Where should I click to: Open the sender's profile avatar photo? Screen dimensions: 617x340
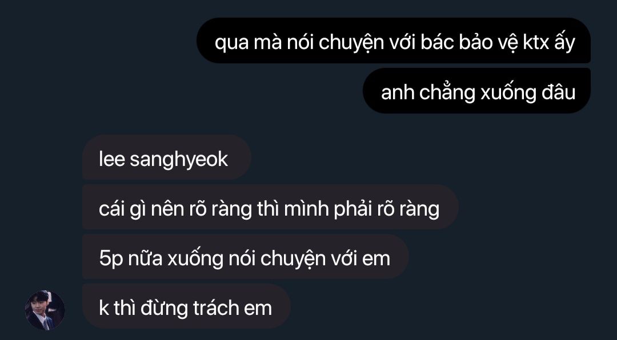pos(45,310)
